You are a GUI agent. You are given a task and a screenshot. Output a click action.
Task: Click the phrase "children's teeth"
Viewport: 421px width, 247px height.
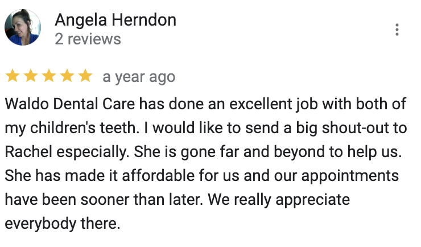[85, 128]
